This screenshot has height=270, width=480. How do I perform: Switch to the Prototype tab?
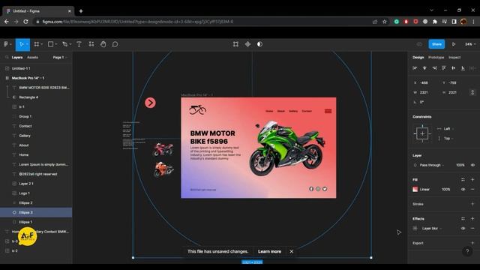click(436, 57)
